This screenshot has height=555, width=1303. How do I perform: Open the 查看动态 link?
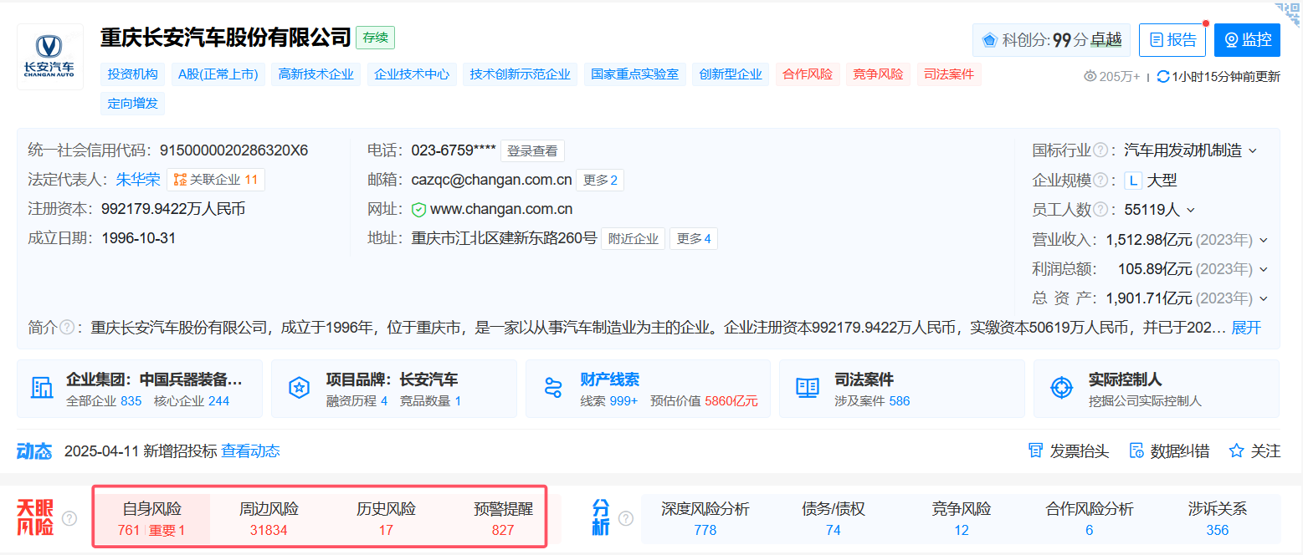pyautogui.click(x=250, y=451)
